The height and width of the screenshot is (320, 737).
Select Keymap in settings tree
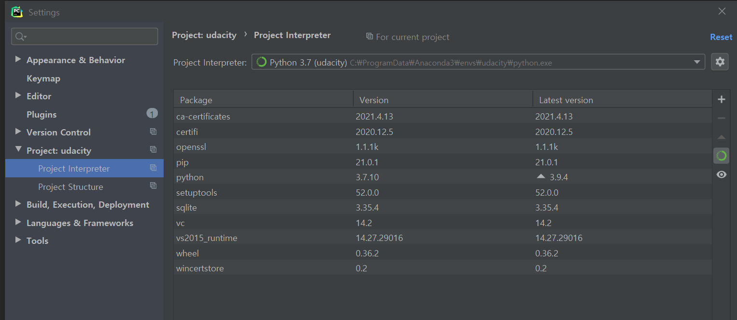click(x=43, y=78)
